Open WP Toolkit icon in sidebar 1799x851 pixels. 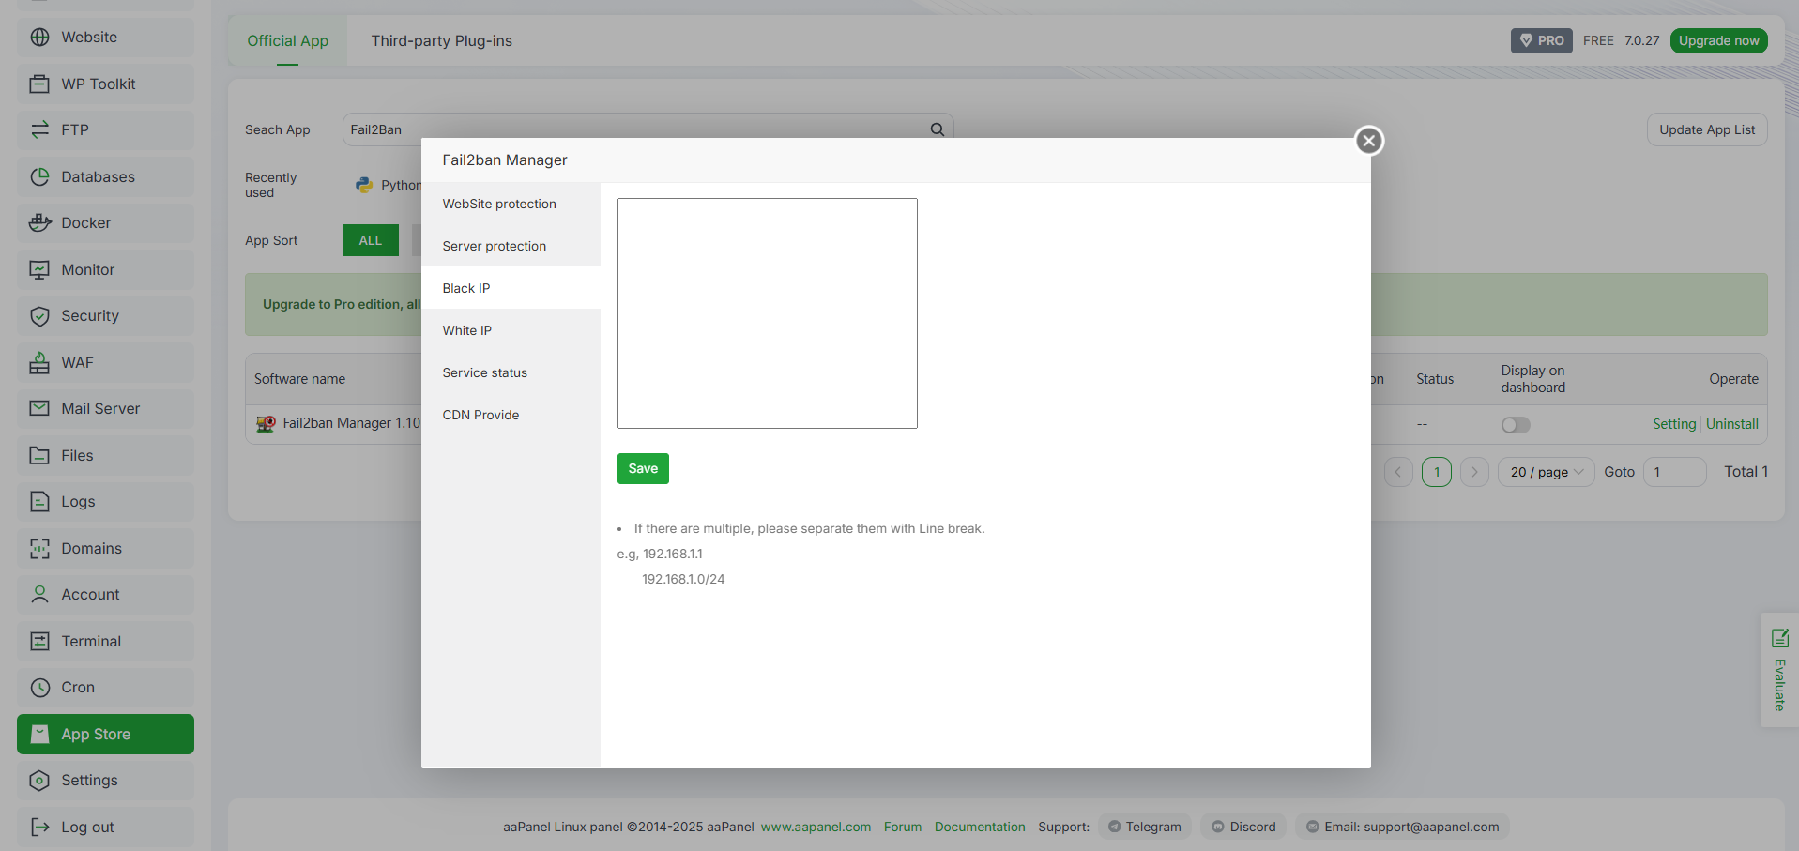pos(39,84)
